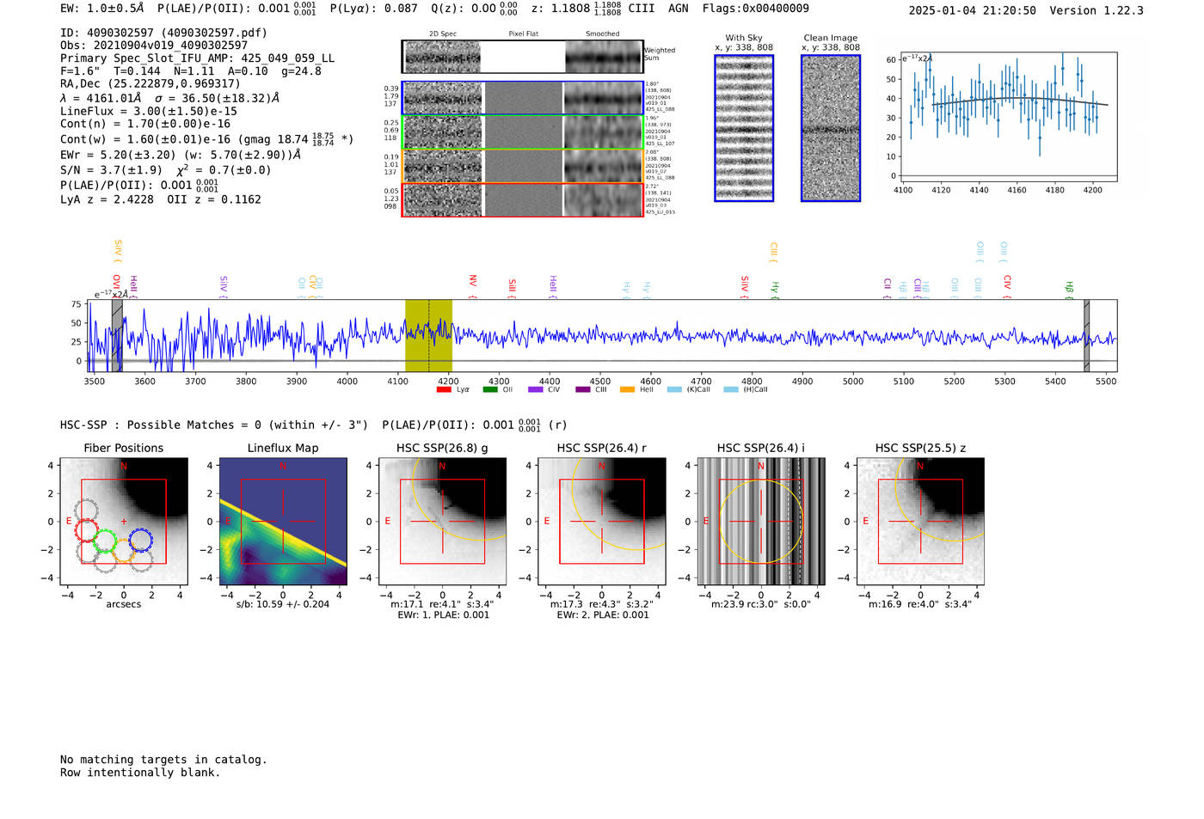The image size is (1204, 819).
Task: Click the red fiber circle in Fiber Positions
Action: coord(87,530)
